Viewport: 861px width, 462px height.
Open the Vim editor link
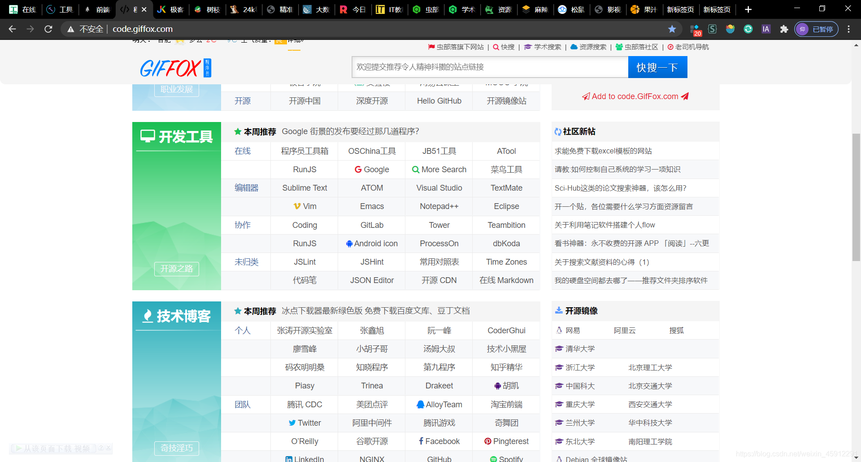[x=304, y=206]
